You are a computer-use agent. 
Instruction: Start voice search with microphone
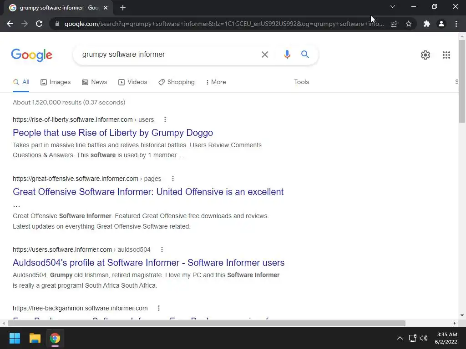click(287, 55)
